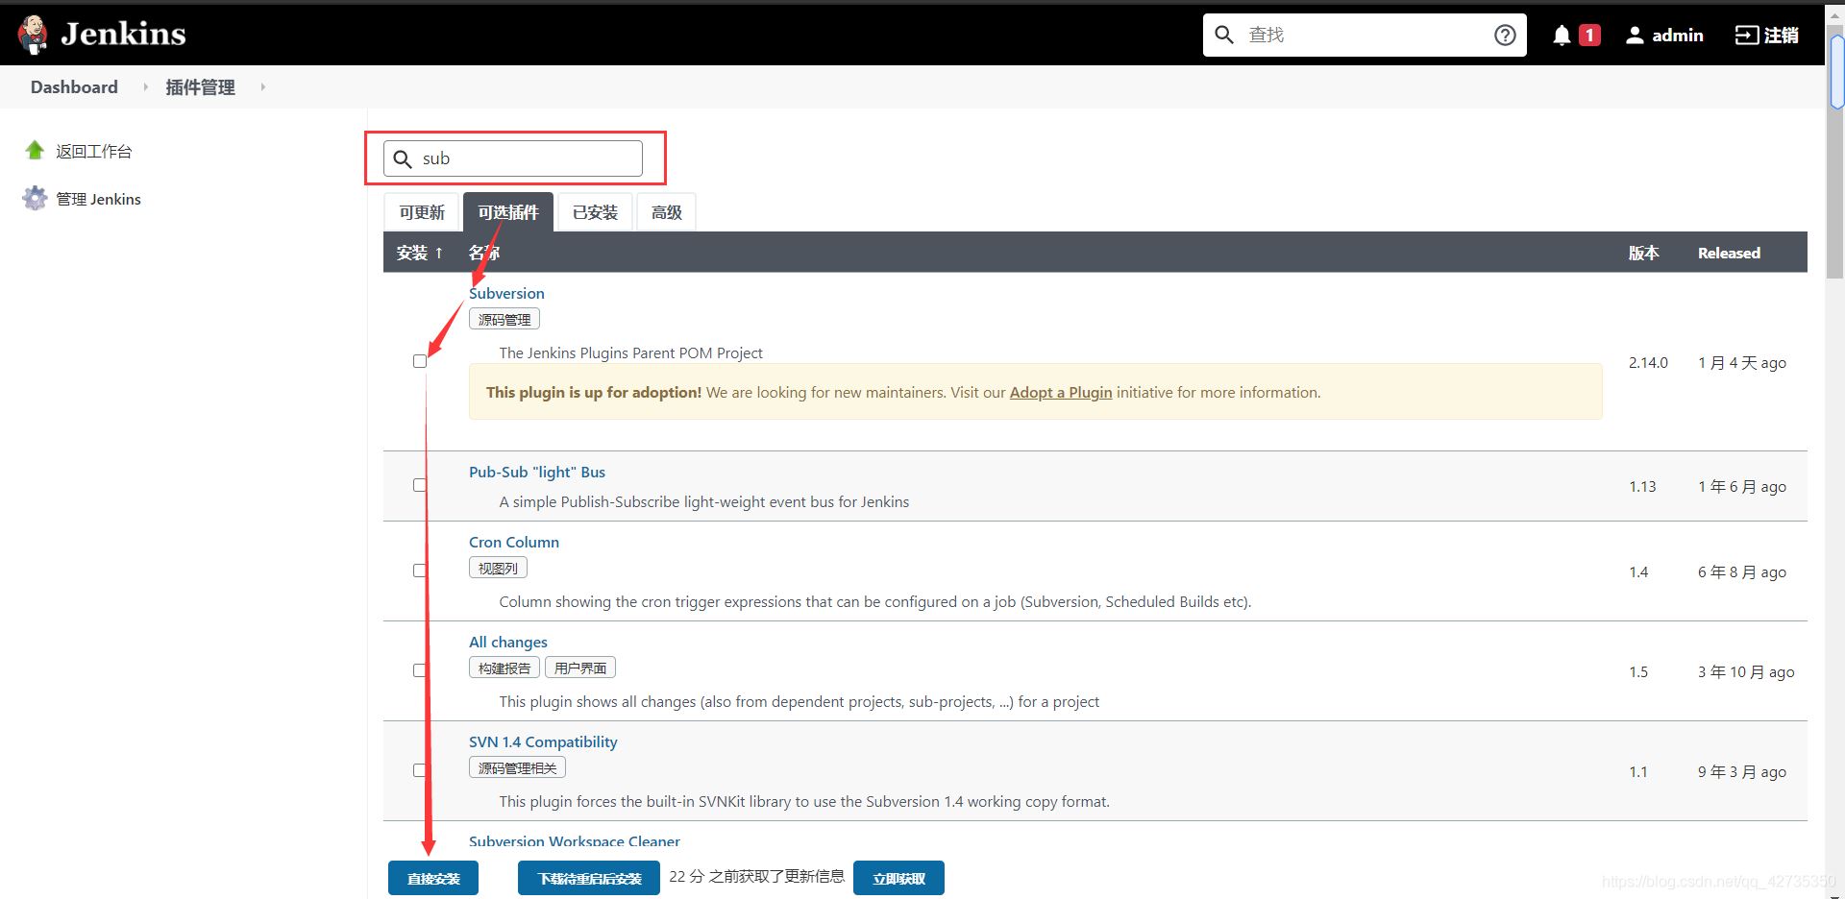Sort by the Released column header

(1729, 253)
